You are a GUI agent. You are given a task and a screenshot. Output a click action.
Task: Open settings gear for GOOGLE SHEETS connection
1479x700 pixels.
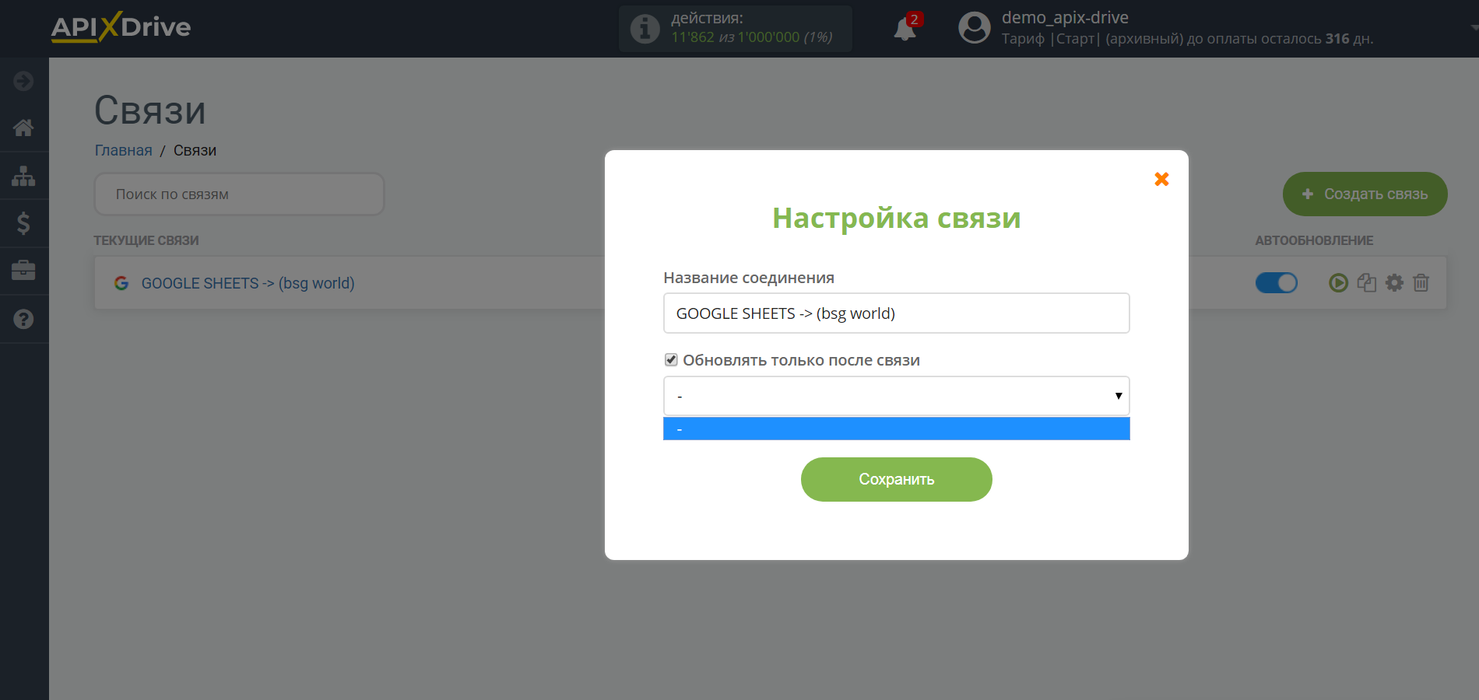click(1394, 282)
